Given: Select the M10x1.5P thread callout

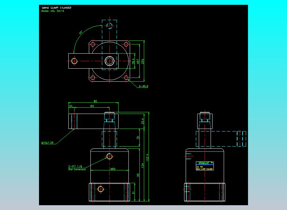Looking at the screenshot, I should pos(47,143).
